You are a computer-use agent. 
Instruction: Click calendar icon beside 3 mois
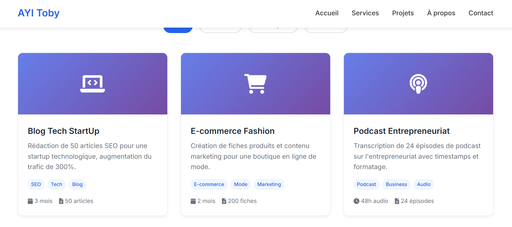[30, 201]
